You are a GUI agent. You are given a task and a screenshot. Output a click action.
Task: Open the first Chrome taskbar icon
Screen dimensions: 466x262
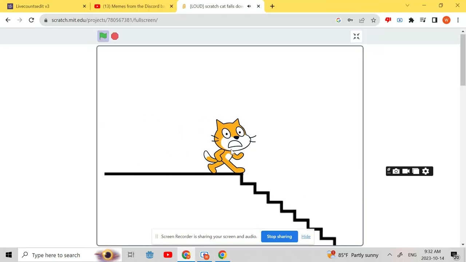[x=186, y=255]
